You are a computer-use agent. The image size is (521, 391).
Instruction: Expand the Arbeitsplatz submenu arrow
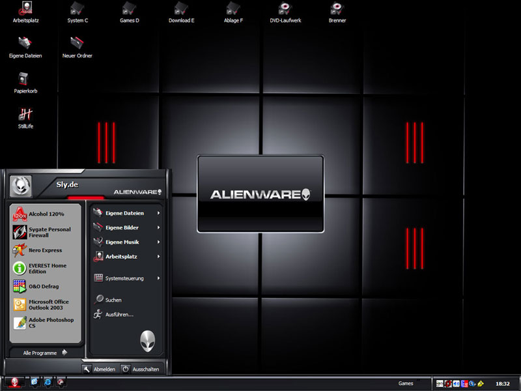(x=158, y=257)
